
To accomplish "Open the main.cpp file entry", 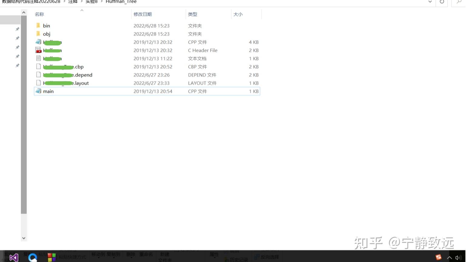I will pos(48,91).
